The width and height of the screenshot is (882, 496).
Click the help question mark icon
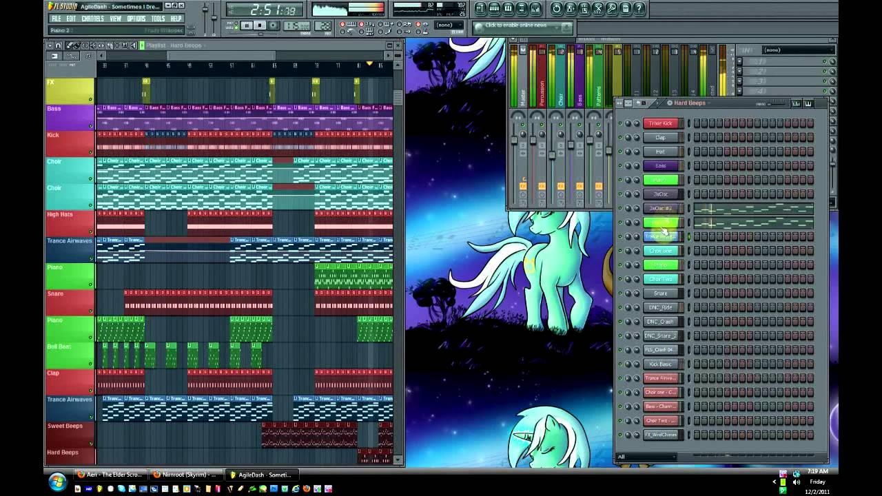(x=639, y=8)
